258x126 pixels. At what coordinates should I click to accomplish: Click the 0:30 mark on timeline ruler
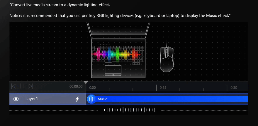click(x=234, y=87)
